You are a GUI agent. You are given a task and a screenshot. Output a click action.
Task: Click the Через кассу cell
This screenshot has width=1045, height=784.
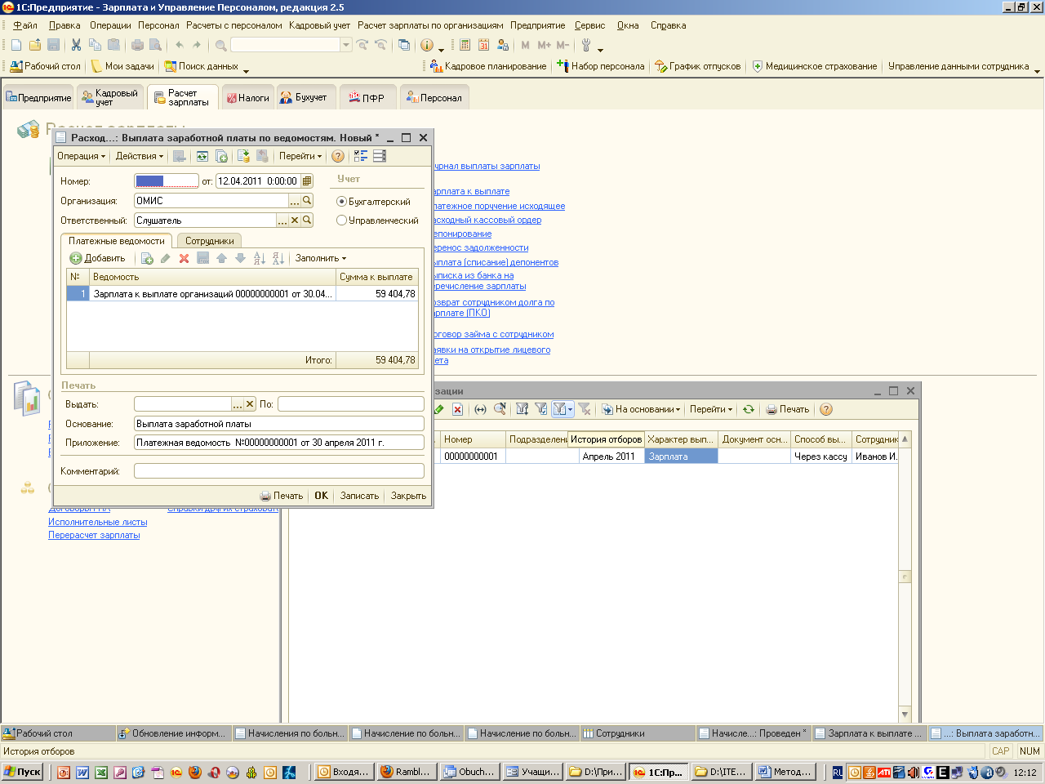(x=820, y=457)
